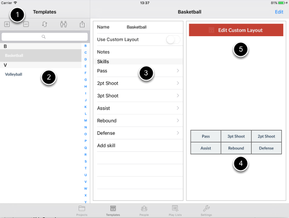This screenshot has height=218, width=289.
Task: Toggle the Use Custom Layout switch
Action: 173,40
